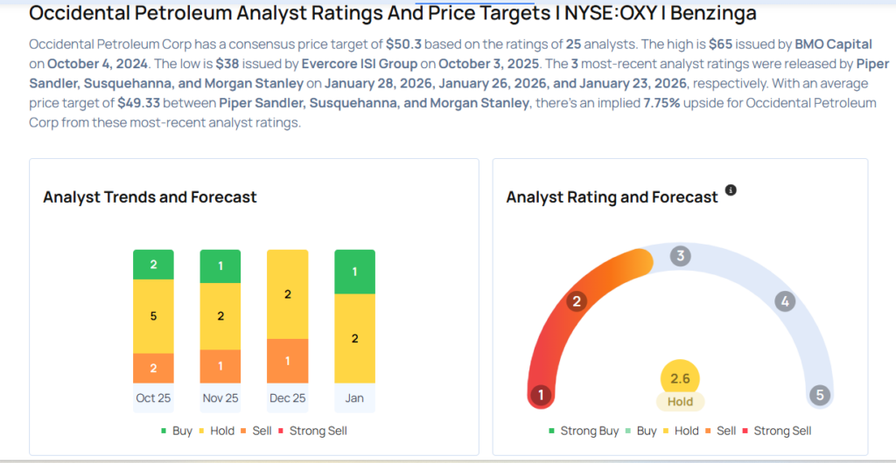Select the Dec 25 Sell segment showing 1
896x463 pixels.
point(287,361)
